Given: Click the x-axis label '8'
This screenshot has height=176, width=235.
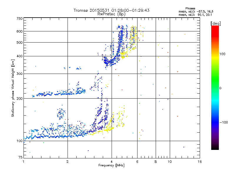Looking at the screenshot, I should (x=156, y=162).
